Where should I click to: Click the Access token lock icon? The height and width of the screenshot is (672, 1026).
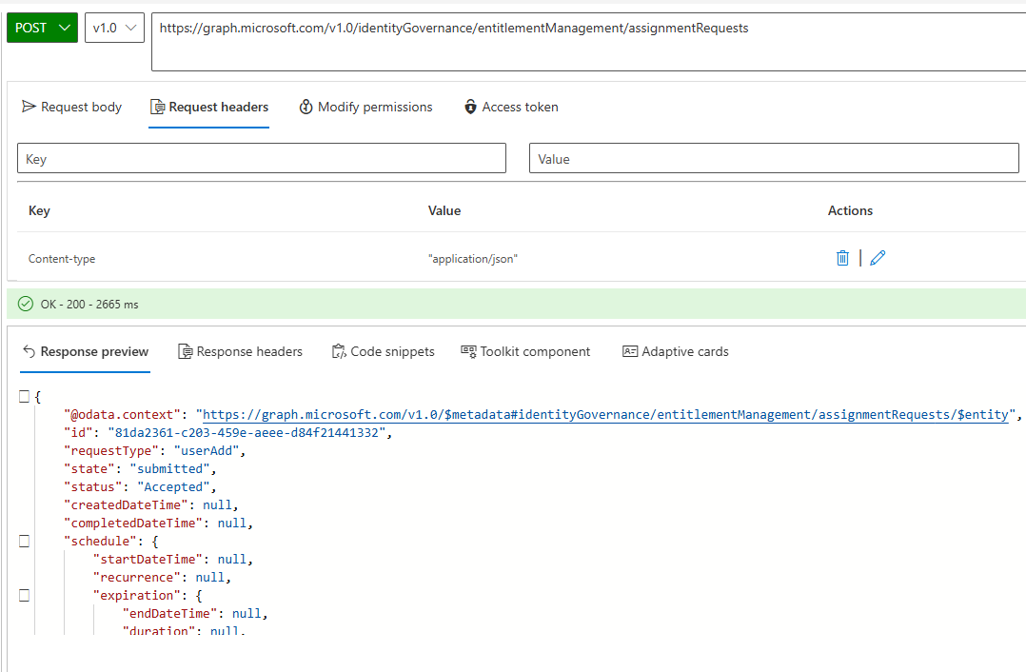point(470,107)
